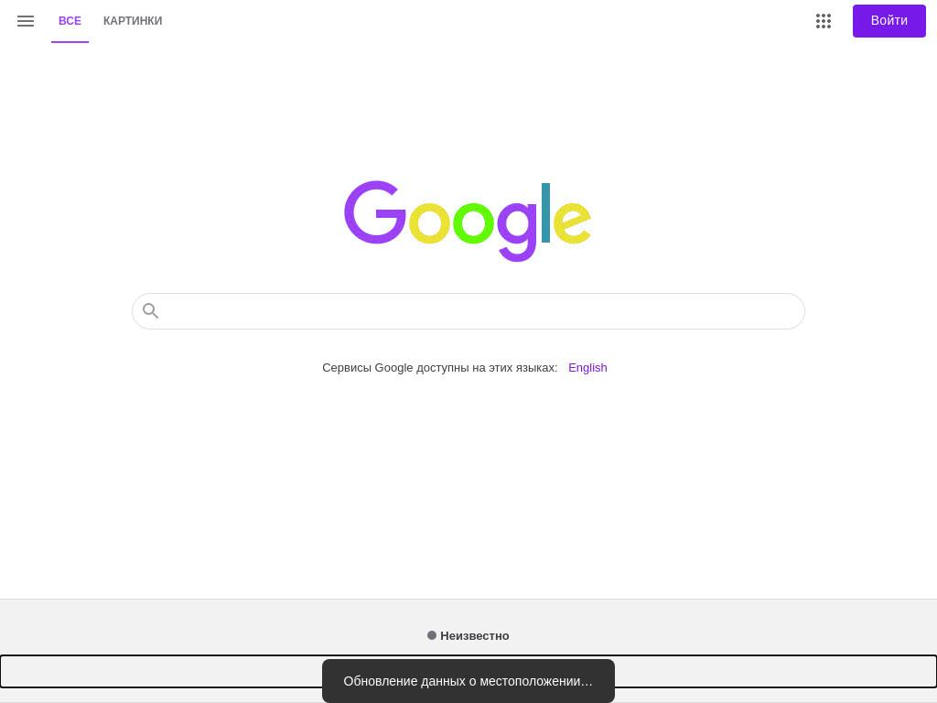Click the Обновление данных о местоположении toast
This screenshot has height=703, width=937.
tap(468, 681)
